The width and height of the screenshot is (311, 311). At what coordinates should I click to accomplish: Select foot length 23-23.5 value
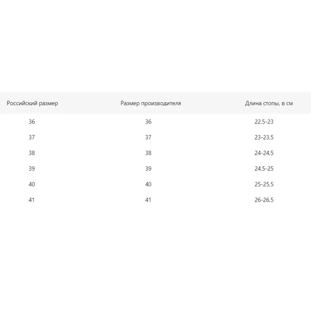pyautogui.click(x=264, y=137)
